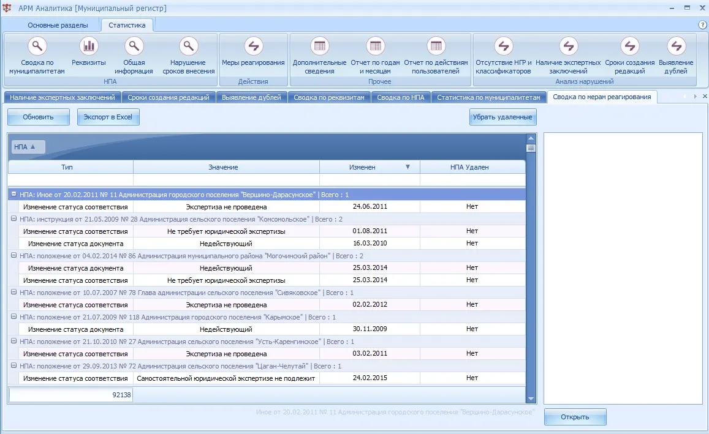Image resolution: width=709 pixels, height=434 pixels.
Task: Click the help question mark icon
Action: (x=703, y=25)
